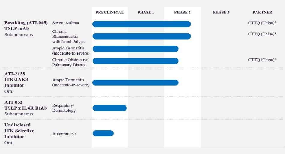Click CTTQ (China)* partner for Severe Asthma
285x154 pixels.
pyautogui.click(x=262, y=23)
